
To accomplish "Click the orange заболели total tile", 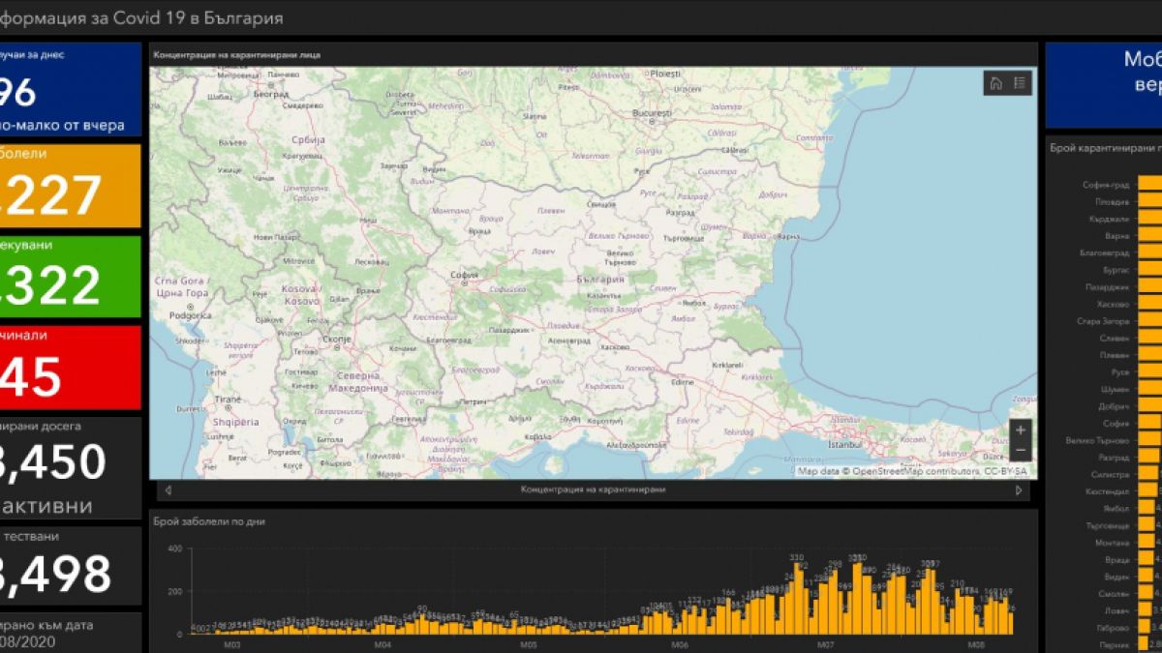I will (70, 186).
